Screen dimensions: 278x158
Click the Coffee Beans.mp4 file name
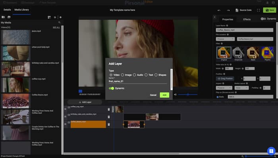tap(40, 95)
